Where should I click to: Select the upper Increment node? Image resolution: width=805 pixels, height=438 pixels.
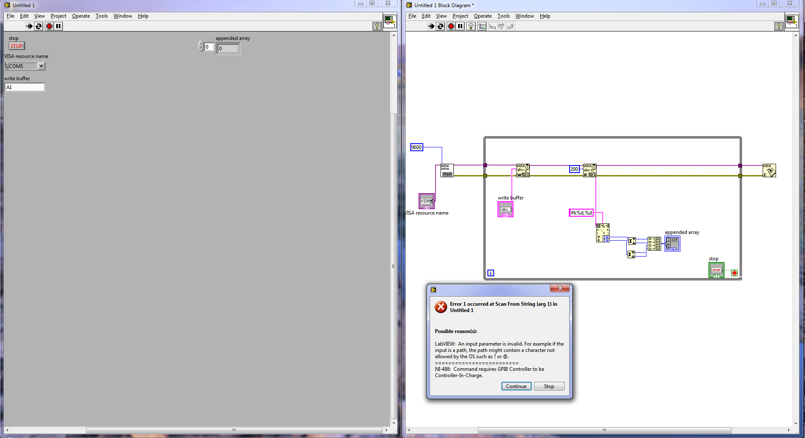[x=632, y=241]
